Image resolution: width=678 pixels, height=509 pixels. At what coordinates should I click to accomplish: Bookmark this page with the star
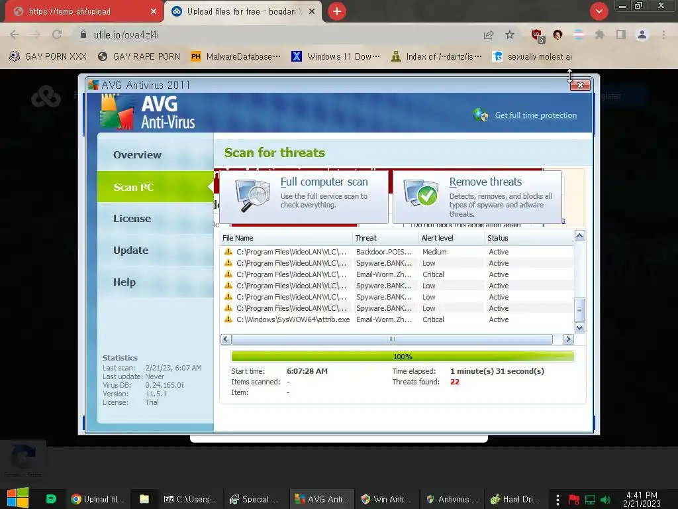pos(510,34)
